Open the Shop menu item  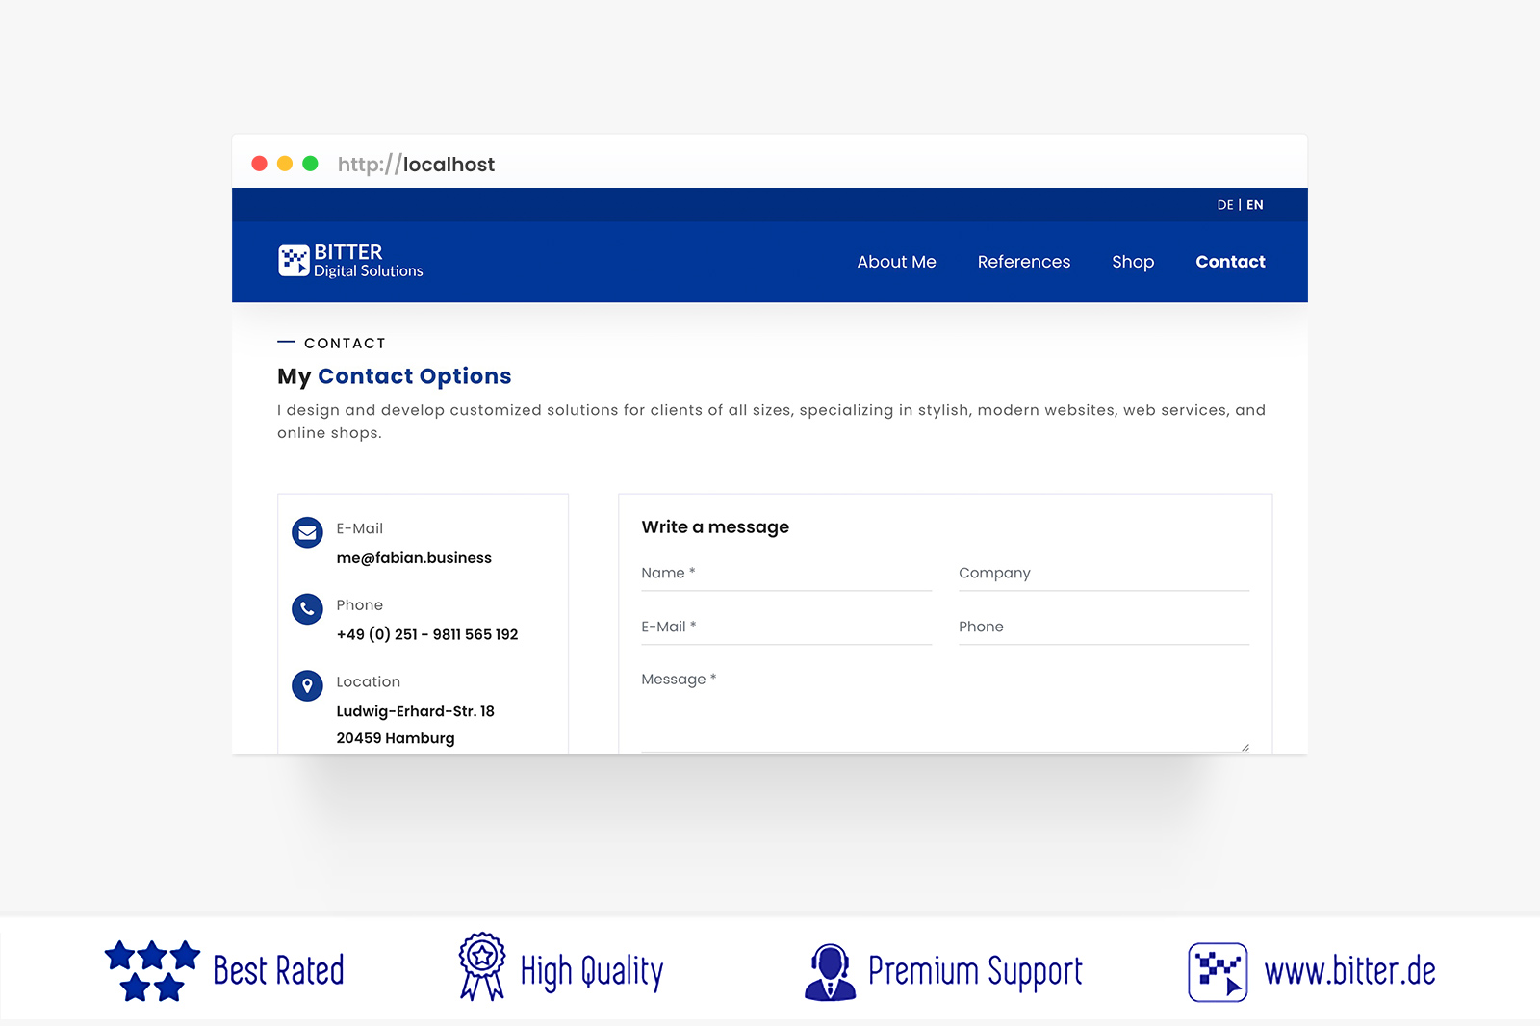click(1133, 262)
